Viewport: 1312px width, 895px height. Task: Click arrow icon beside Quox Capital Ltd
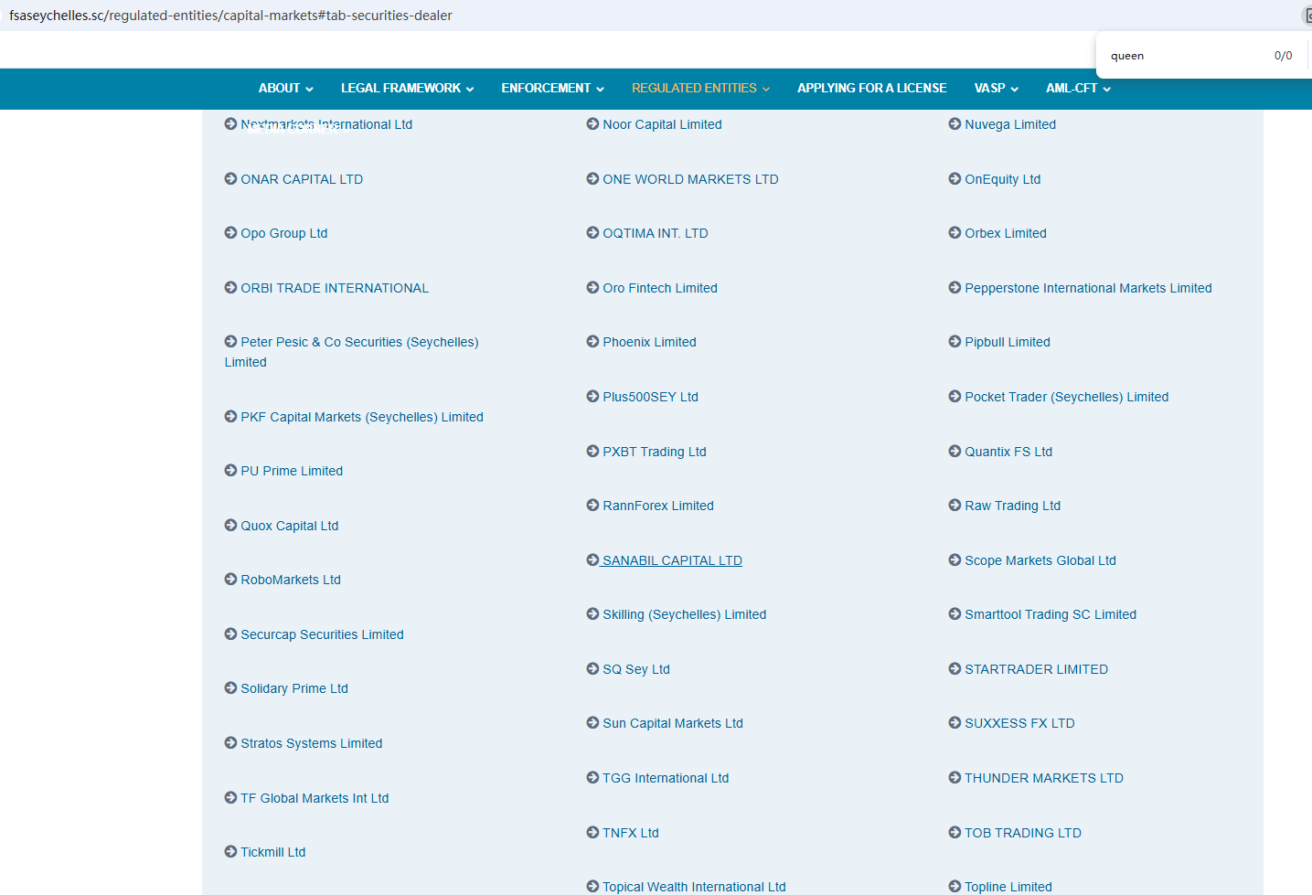point(230,526)
